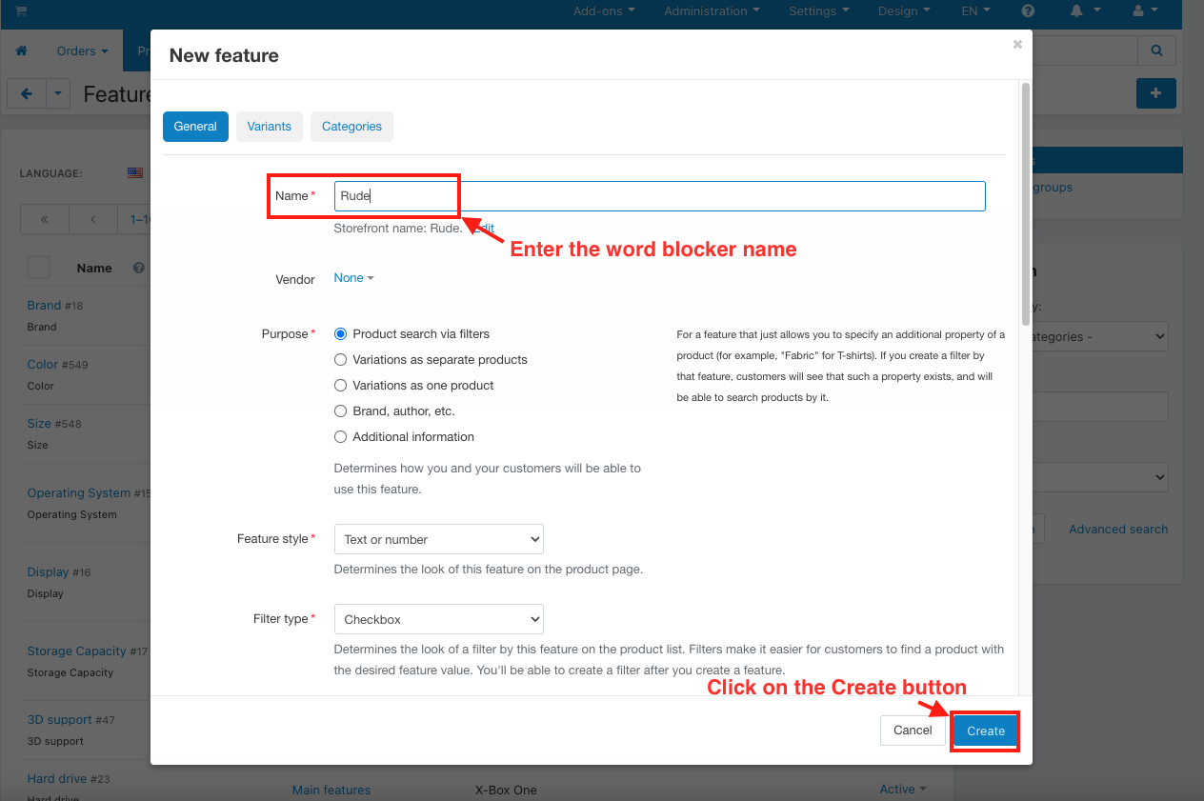
Task: Open the user account icon menu
Action: coord(1144,10)
